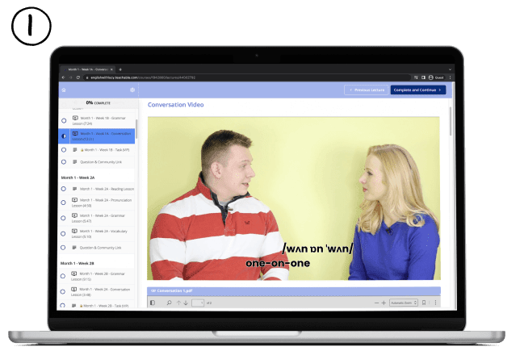Open the course settings gear icon
Screen dimensions: 520x355
coord(132,90)
